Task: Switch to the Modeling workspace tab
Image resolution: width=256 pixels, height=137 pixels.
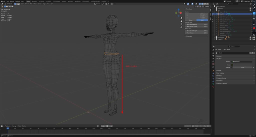Action: click(x=34, y=1)
